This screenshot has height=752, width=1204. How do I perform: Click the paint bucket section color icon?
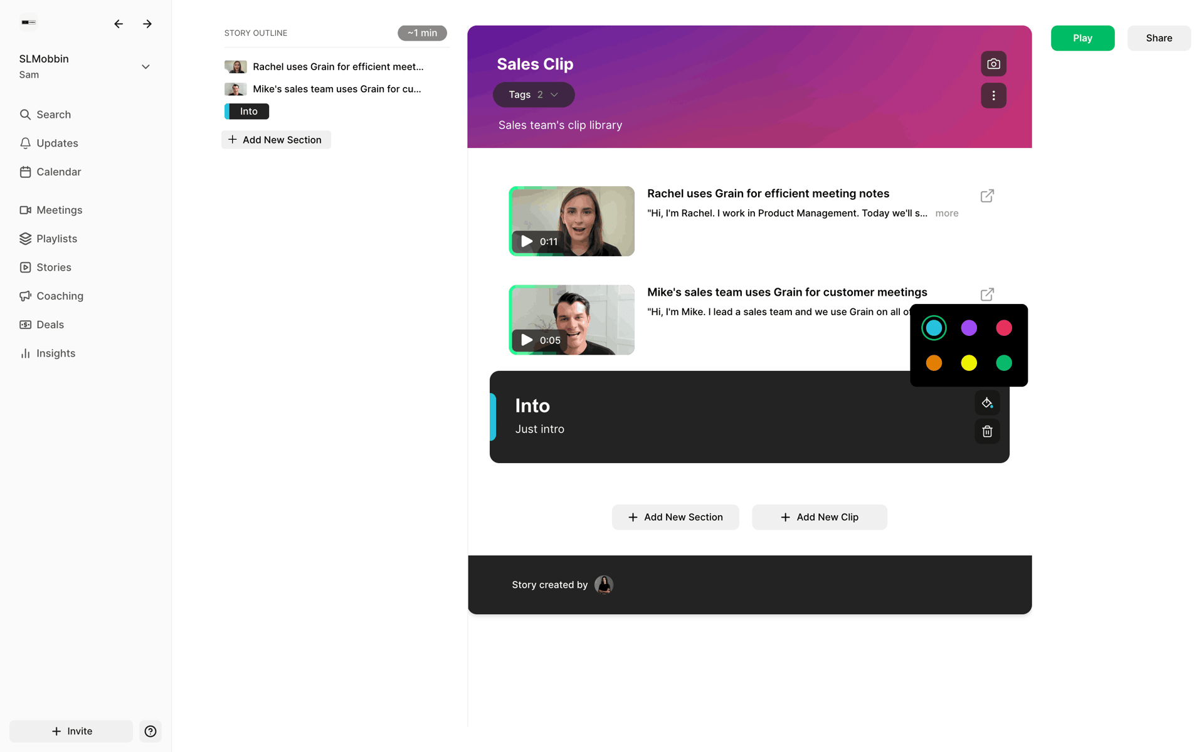(x=987, y=403)
